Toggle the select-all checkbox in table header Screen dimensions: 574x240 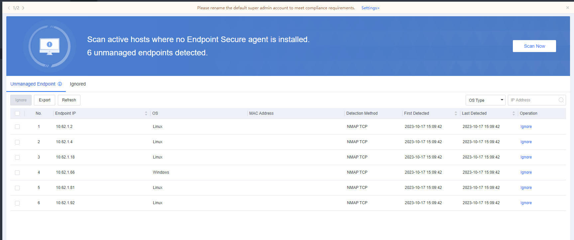click(17, 113)
